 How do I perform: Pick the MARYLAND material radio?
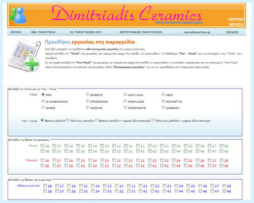pyautogui.click(x=125, y=101)
